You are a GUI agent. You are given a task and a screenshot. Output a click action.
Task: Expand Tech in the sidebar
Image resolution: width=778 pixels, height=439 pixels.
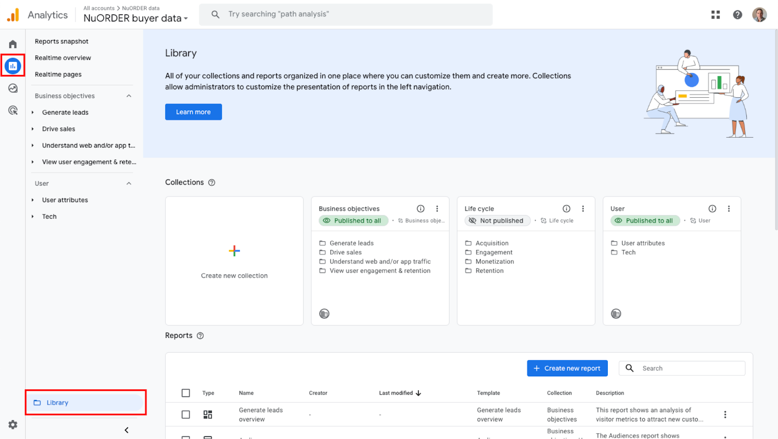pos(33,216)
